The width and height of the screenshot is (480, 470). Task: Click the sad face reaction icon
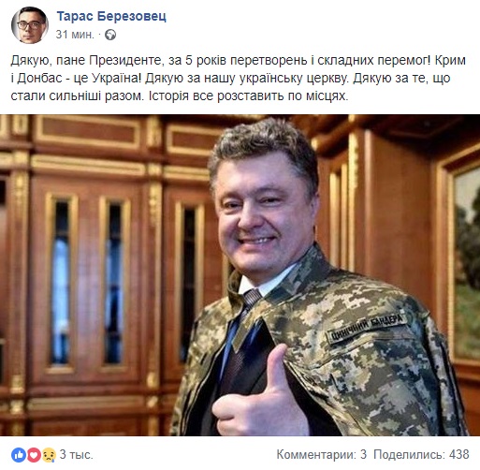(49, 455)
